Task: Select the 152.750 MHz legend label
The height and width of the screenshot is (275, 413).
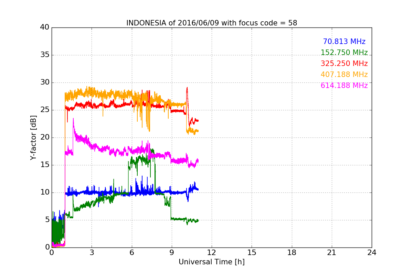Action: [344, 53]
